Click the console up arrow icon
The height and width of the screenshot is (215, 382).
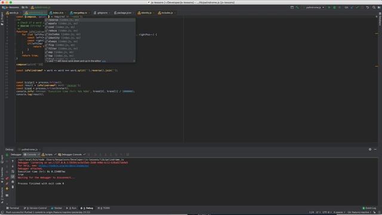[13, 161]
